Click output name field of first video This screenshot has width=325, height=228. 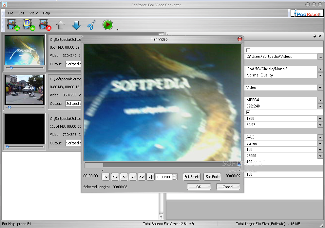pos(73,64)
